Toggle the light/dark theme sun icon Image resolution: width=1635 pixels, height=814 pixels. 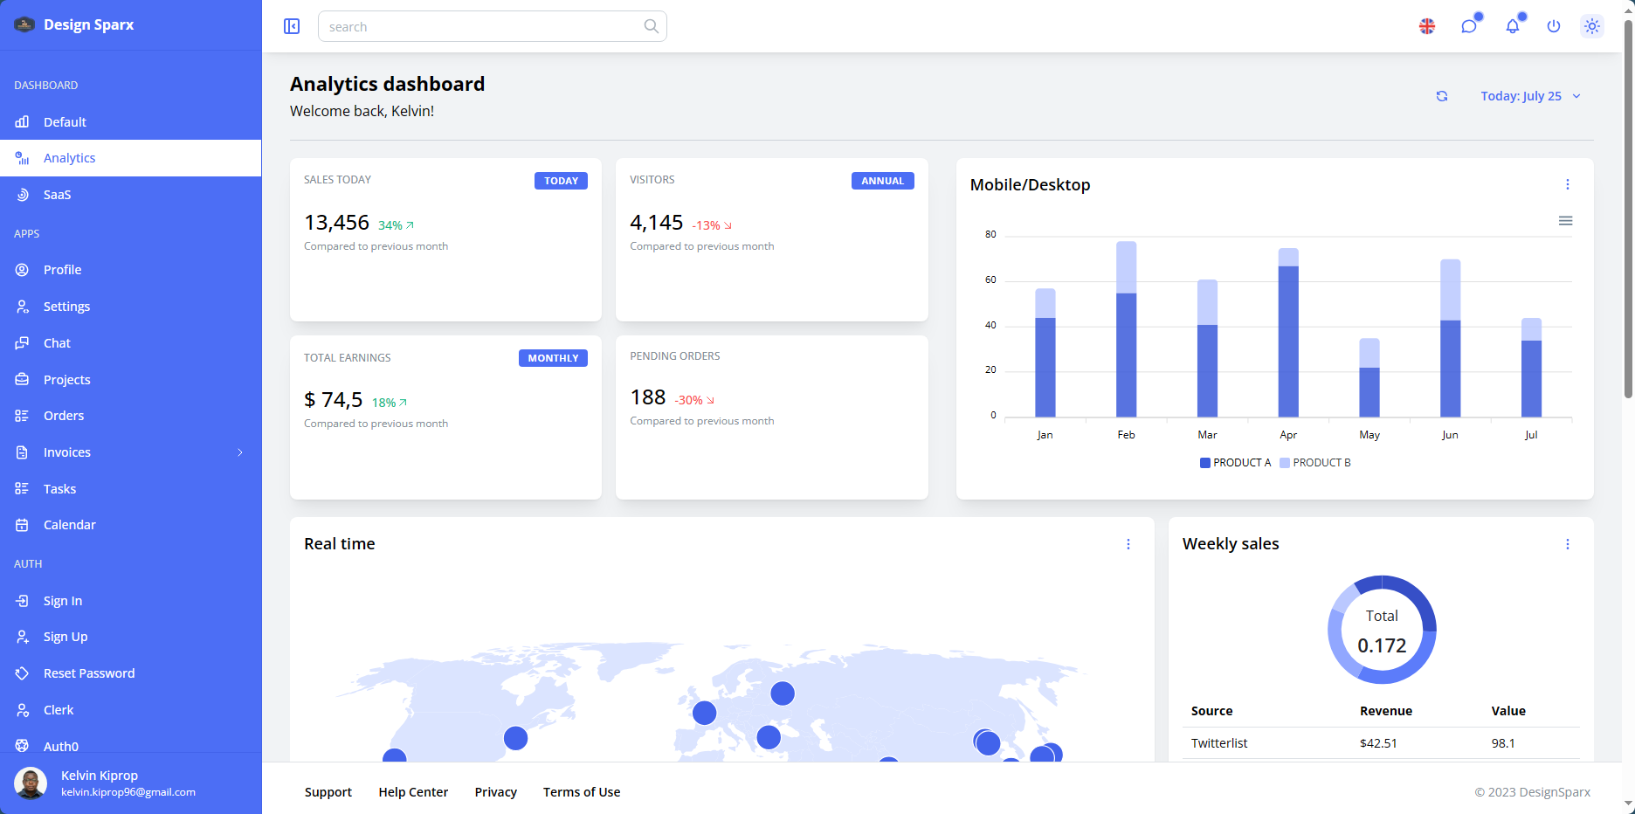click(x=1592, y=26)
